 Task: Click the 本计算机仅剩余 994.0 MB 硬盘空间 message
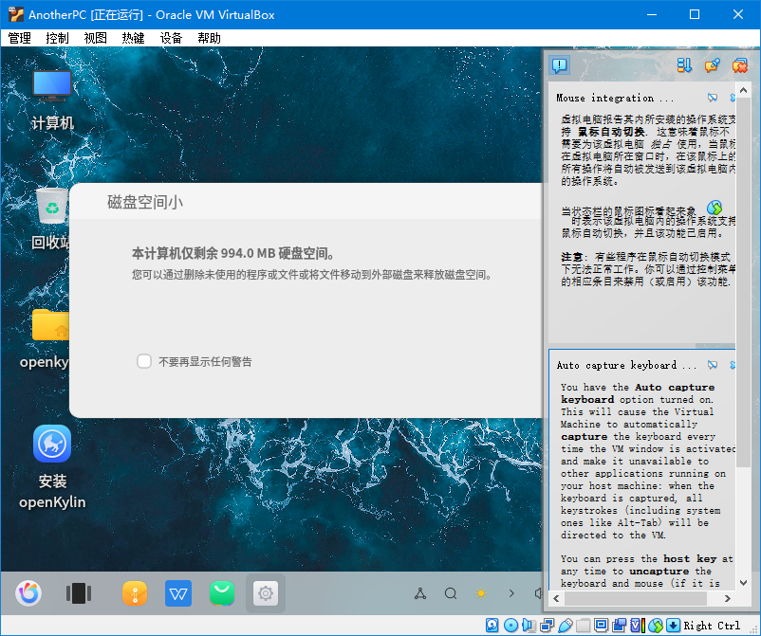233,253
